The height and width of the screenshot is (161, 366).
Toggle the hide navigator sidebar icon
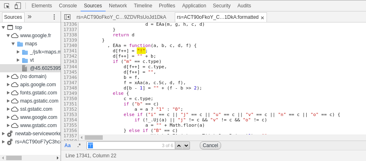pos(67,17)
